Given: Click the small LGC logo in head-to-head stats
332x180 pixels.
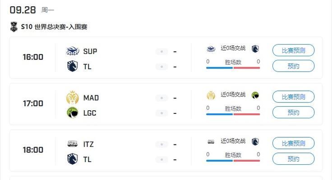Looking at the screenshot, I should click(255, 95).
